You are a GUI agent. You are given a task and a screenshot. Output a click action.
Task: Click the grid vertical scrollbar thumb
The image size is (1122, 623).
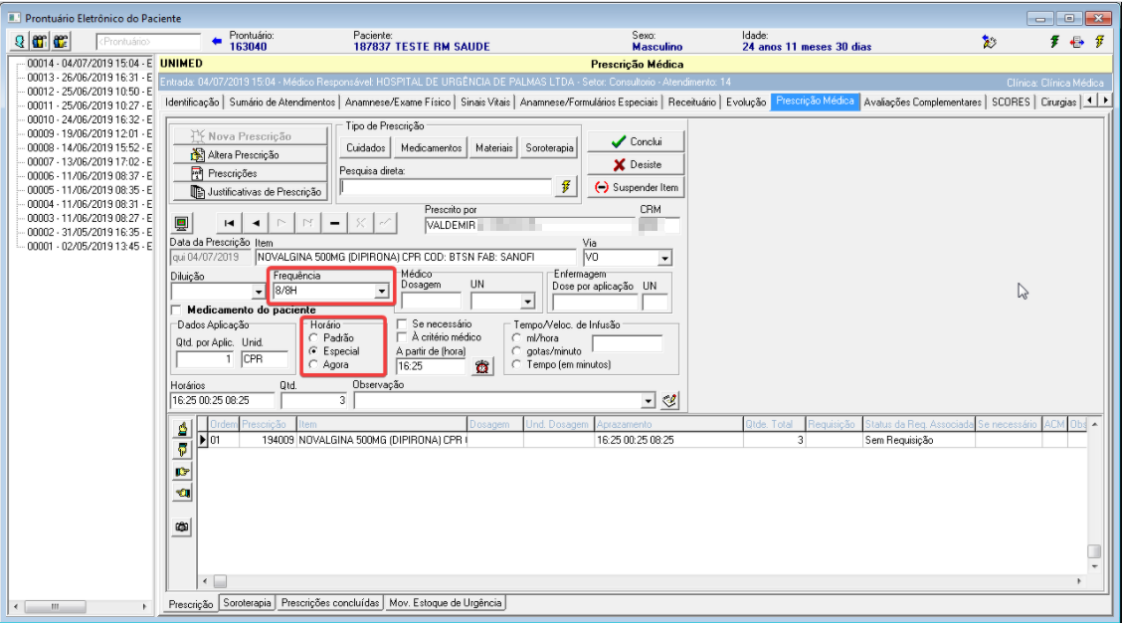(1094, 550)
